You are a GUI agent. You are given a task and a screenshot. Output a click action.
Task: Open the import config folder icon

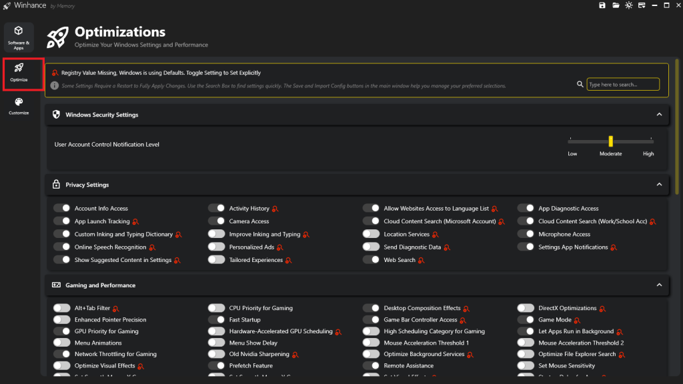[x=616, y=5]
